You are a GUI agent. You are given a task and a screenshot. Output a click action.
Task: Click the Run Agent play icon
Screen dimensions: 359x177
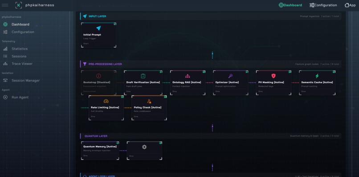[5, 97]
